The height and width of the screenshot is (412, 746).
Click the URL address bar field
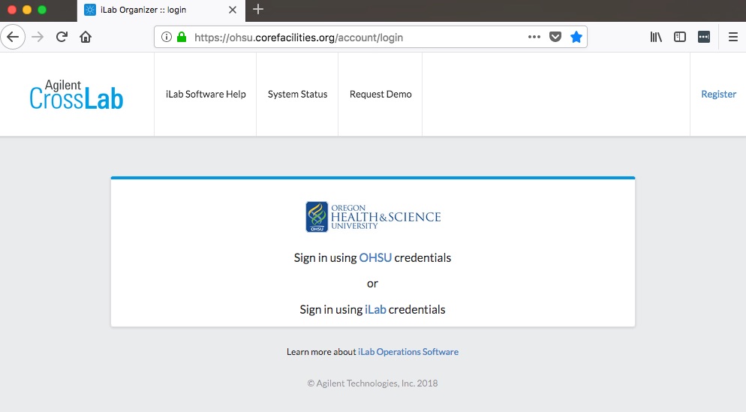click(x=353, y=37)
